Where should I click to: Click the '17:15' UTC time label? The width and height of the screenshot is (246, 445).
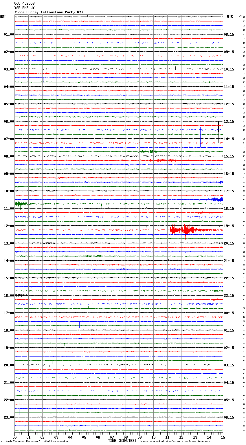tap(229, 191)
